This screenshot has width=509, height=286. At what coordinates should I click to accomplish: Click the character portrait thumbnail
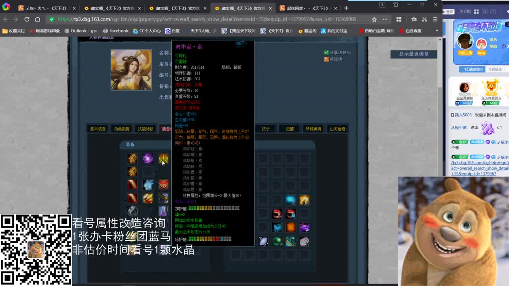coord(131,70)
